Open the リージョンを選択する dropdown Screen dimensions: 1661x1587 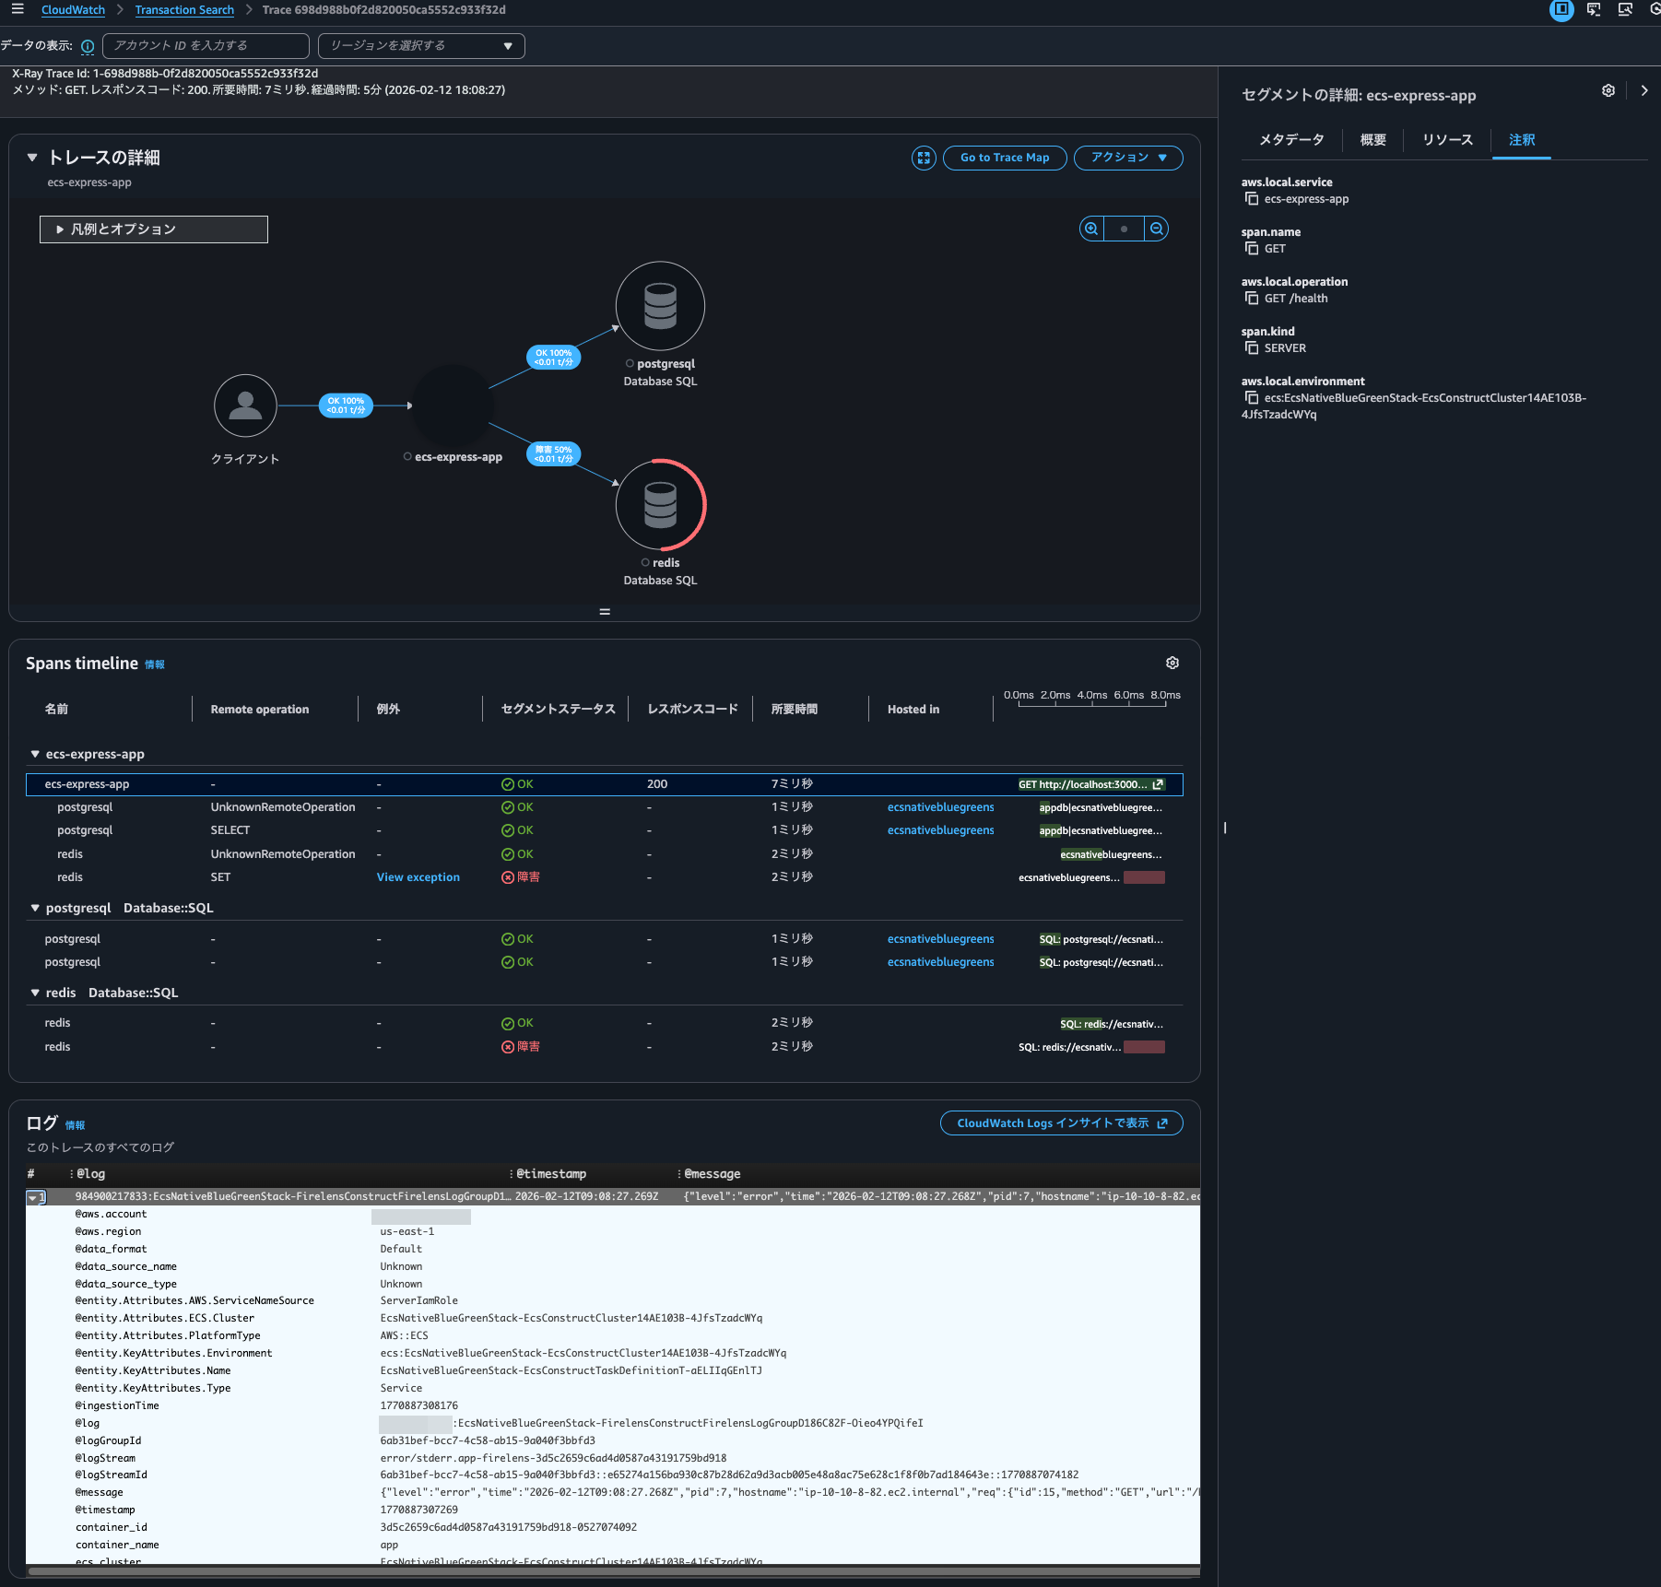pos(421,46)
